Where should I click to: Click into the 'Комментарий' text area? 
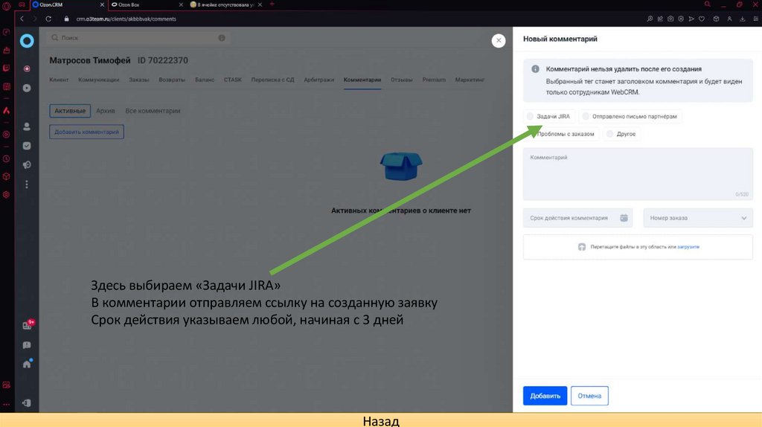pyautogui.click(x=638, y=174)
